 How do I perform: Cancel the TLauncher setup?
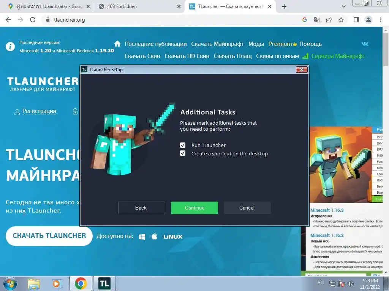[247, 208]
